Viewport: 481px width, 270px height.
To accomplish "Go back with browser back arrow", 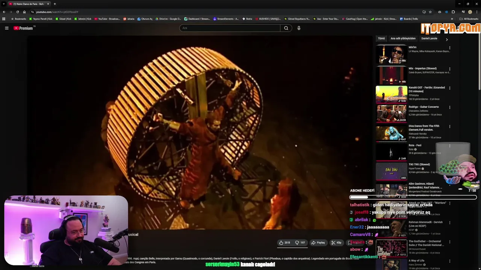I will click(x=4, y=12).
